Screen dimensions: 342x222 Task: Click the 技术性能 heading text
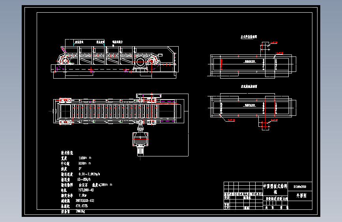click(x=67, y=153)
